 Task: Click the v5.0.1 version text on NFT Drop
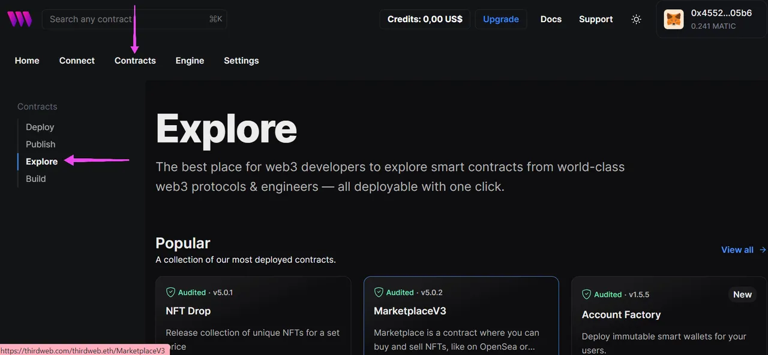coord(223,293)
